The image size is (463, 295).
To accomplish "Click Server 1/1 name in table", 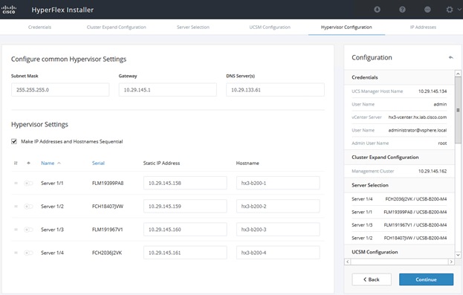I will point(52,183).
